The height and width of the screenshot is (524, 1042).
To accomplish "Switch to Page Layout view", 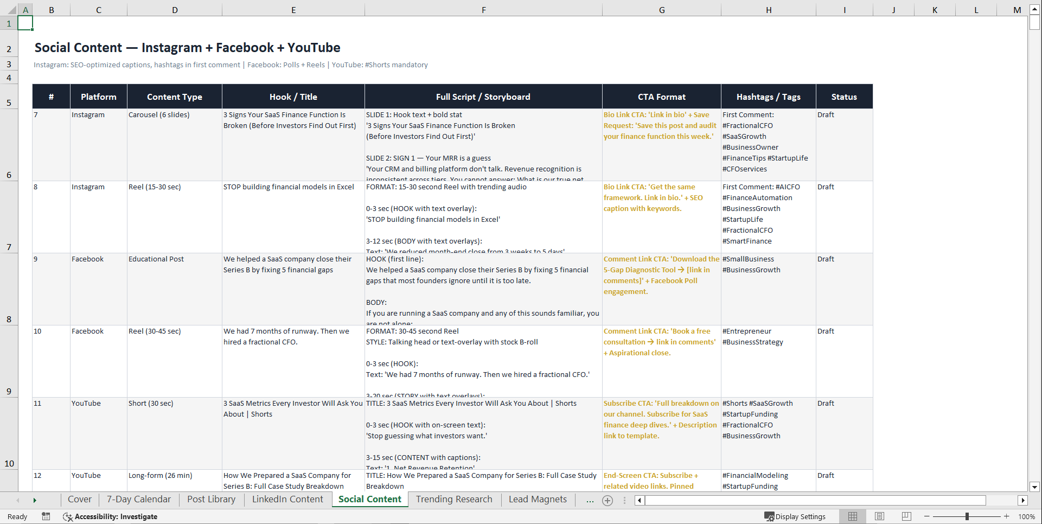I will pyautogui.click(x=880, y=516).
